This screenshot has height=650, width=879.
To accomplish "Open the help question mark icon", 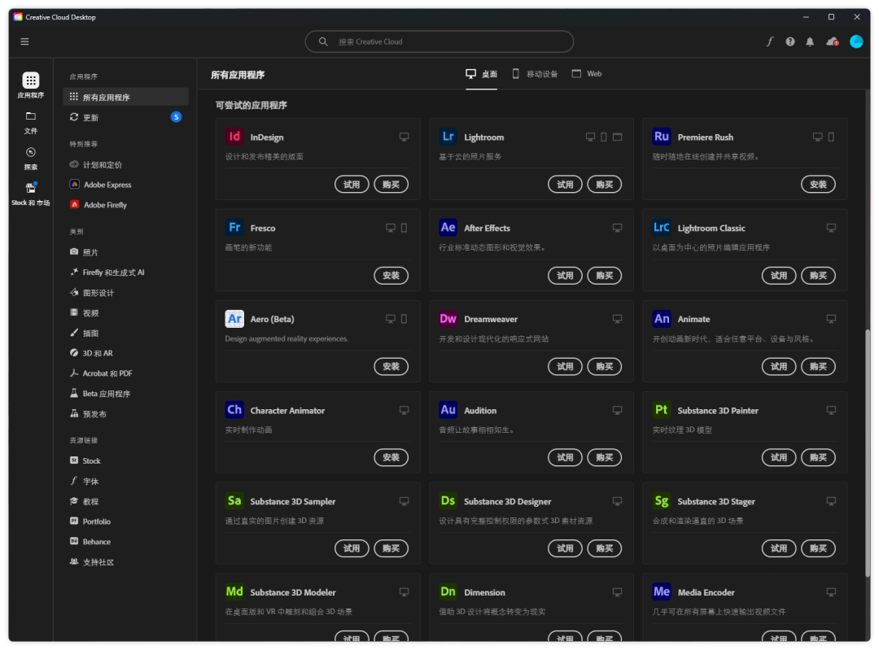I will click(x=789, y=41).
